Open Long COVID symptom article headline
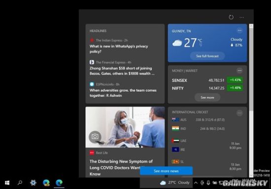This screenshot has height=189, width=271. [121, 167]
